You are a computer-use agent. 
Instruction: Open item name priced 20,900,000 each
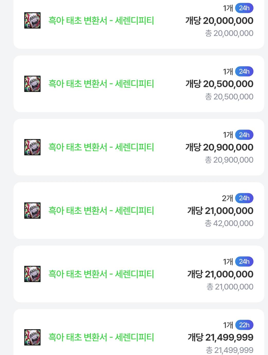[x=101, y=147]
